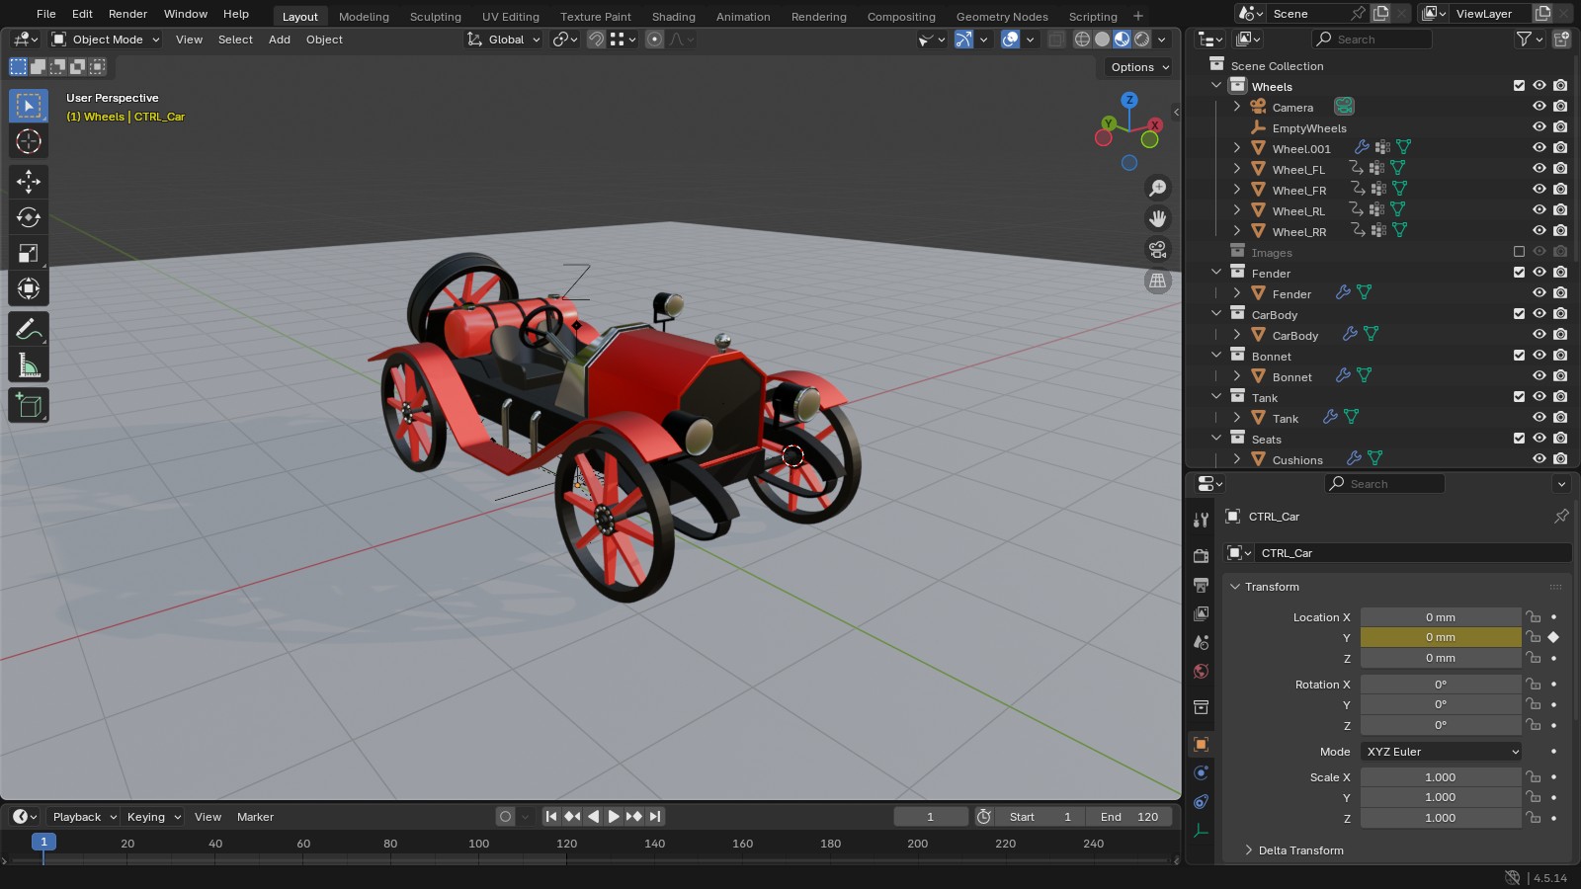Switch orthographic/perspective grid icon
1581x889 pixels.
point(1157,281)
